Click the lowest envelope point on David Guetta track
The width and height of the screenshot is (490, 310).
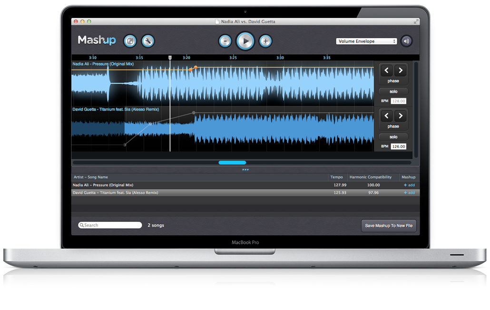(125, 145)
